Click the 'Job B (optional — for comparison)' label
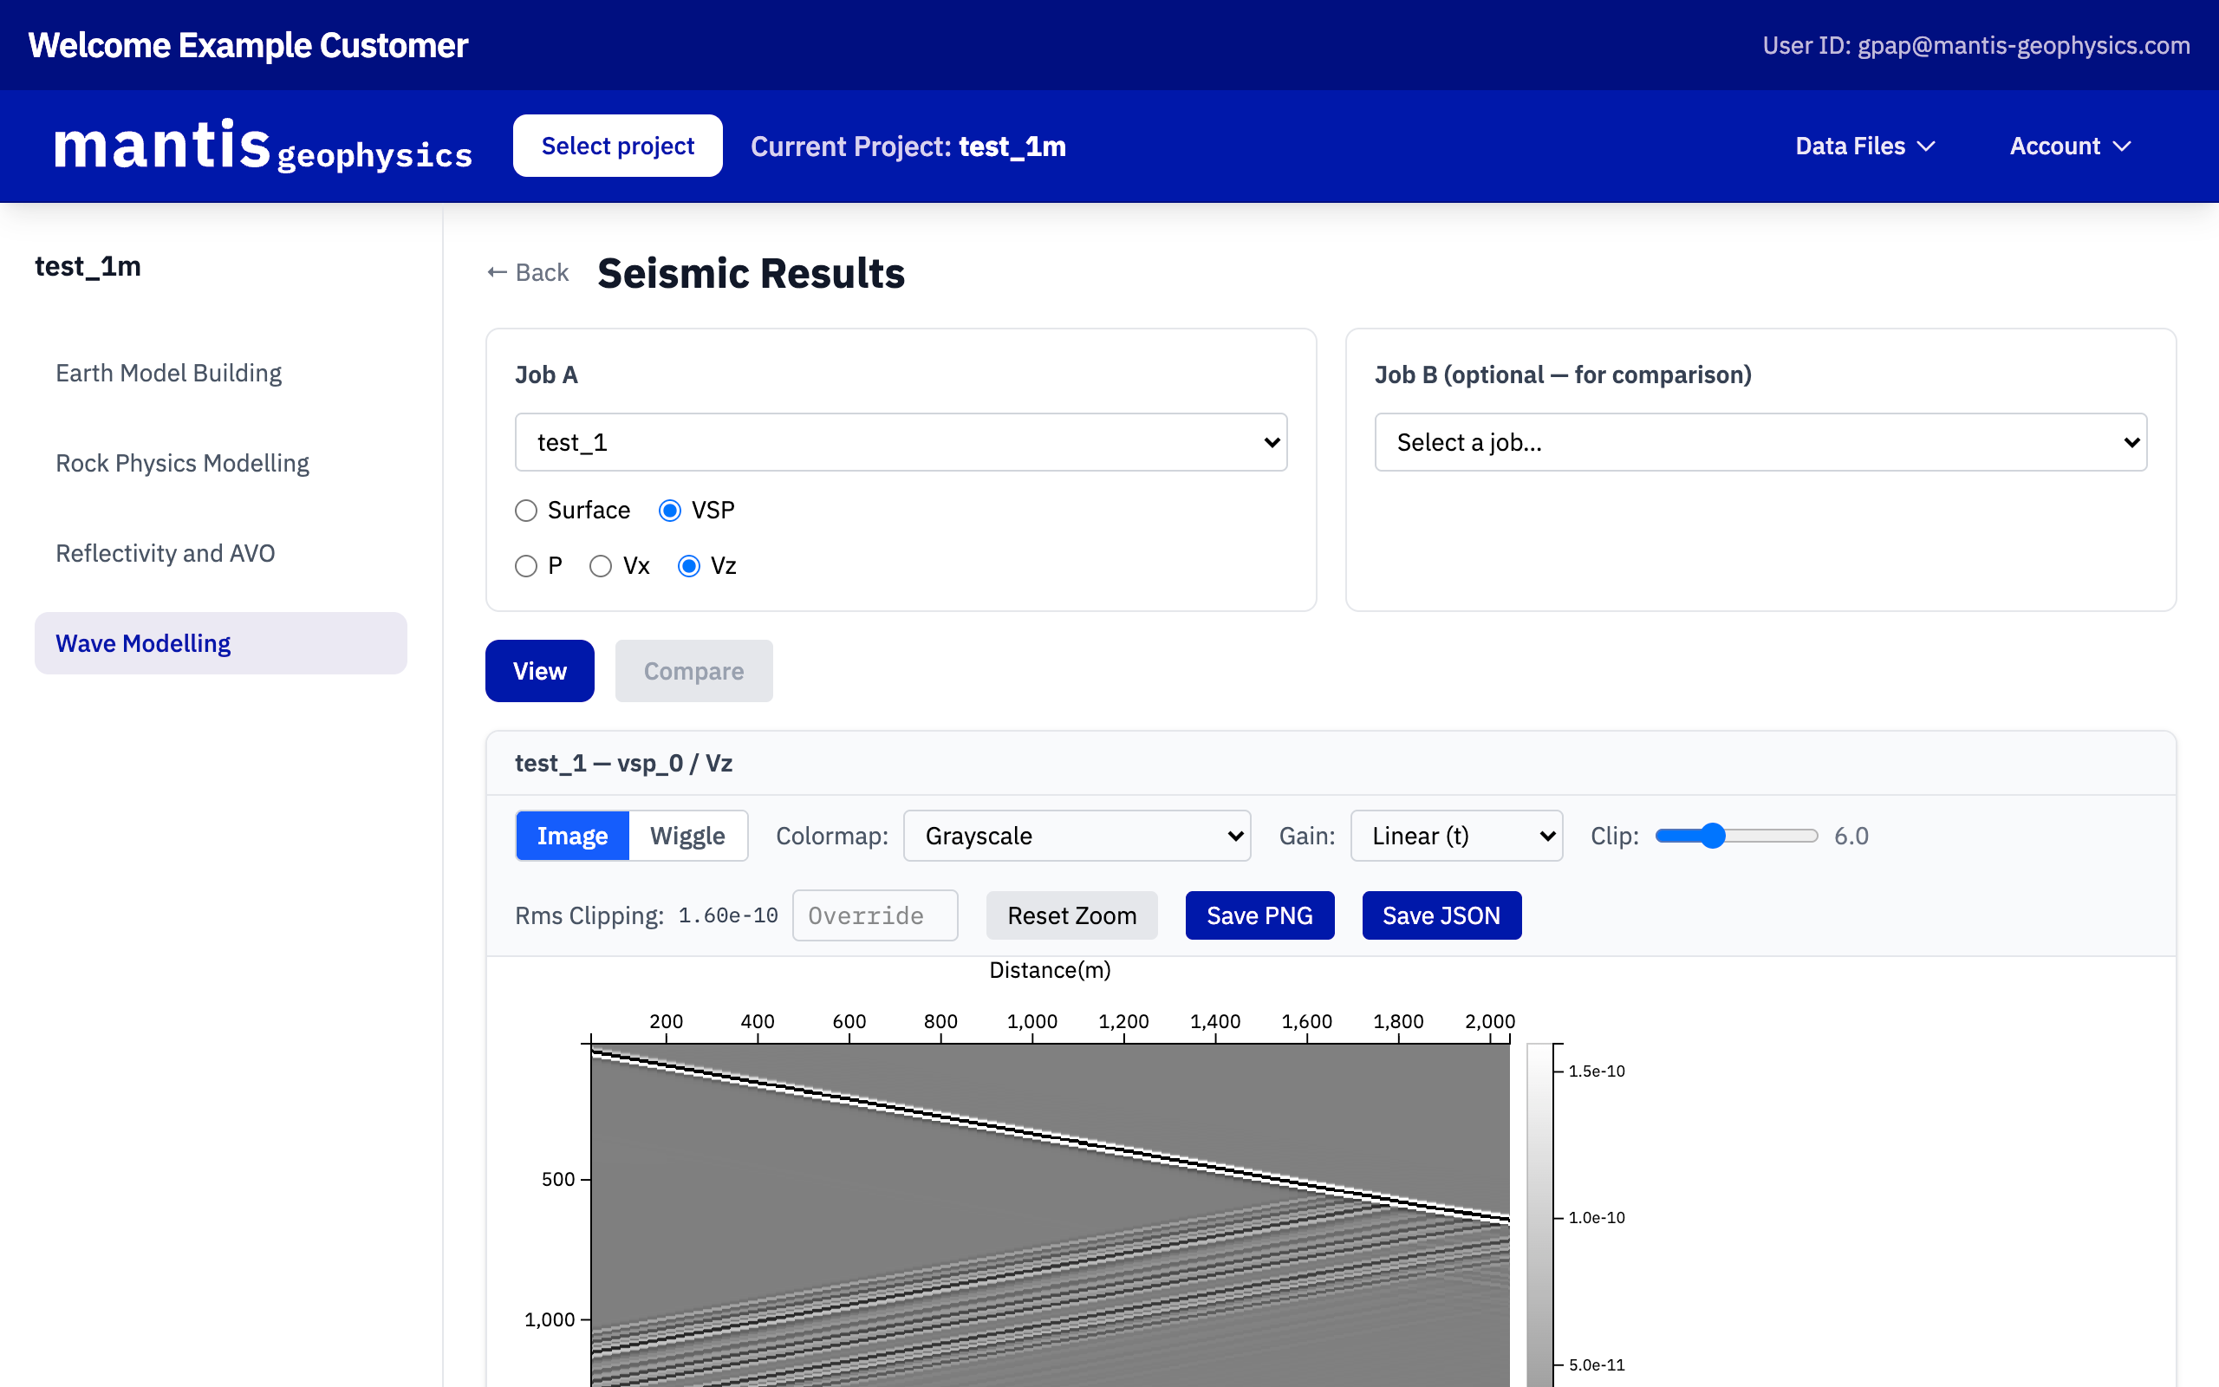2219x1387 pixels. tap(1564, 374)
